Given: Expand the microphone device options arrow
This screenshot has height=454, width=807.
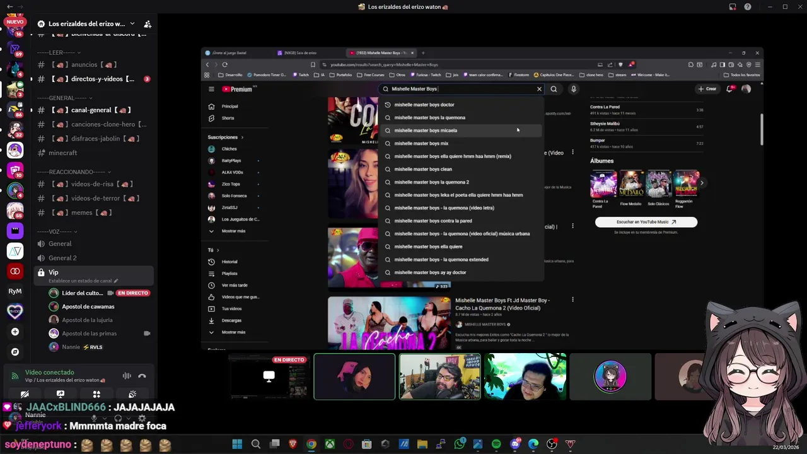Looking at the screenshot, I should [x=105, y=418].
